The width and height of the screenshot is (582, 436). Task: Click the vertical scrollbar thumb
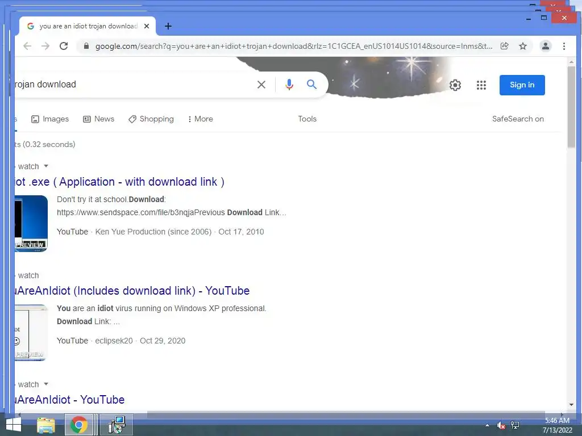tap(571, 107)
